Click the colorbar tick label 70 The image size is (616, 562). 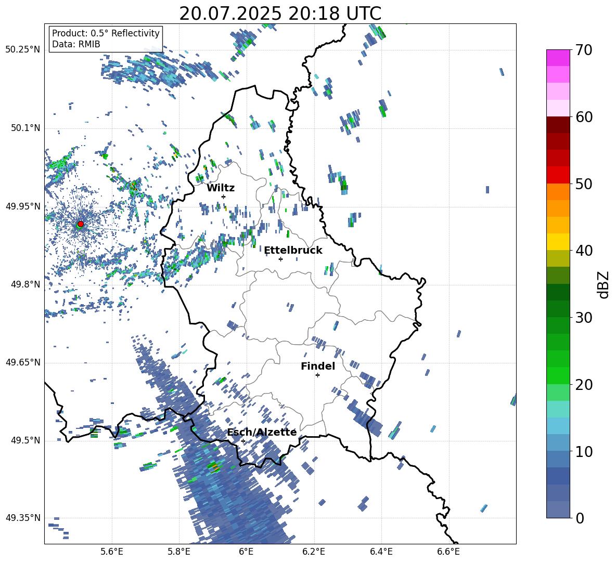coord(584,50)
